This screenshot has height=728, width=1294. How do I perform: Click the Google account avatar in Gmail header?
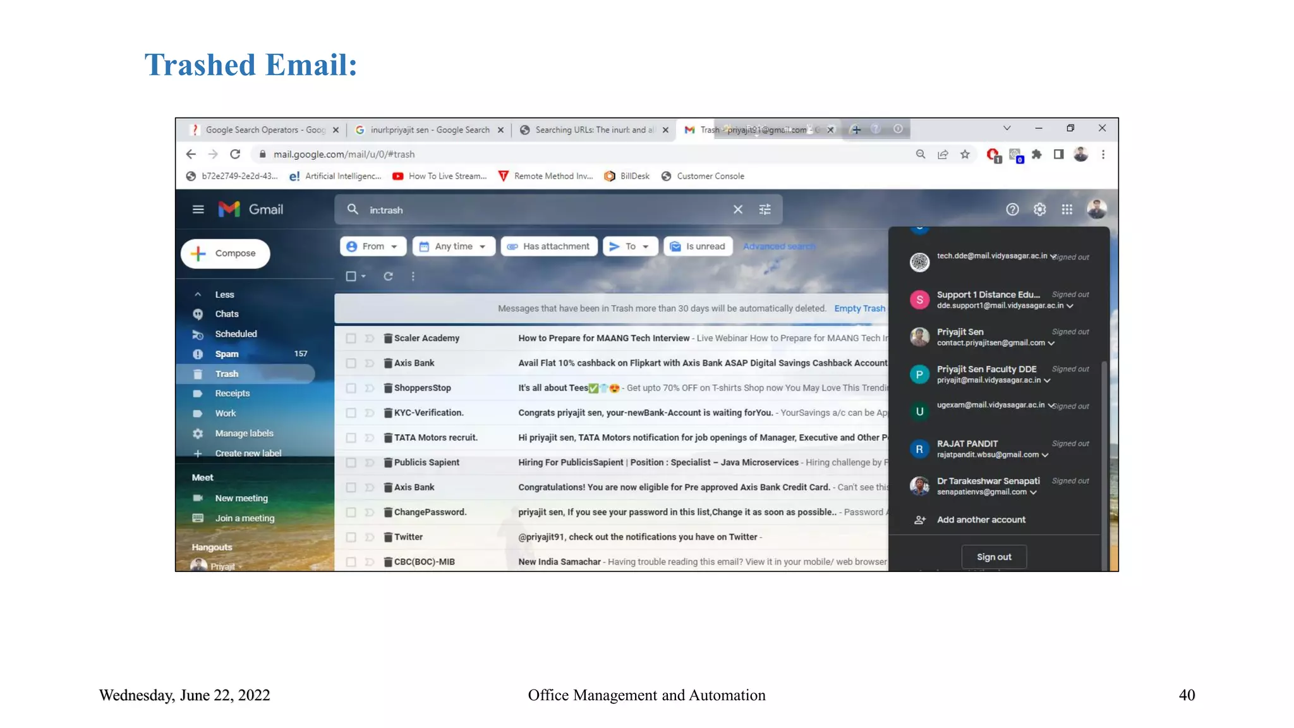pyautogui.click(x=1096, y=209)
